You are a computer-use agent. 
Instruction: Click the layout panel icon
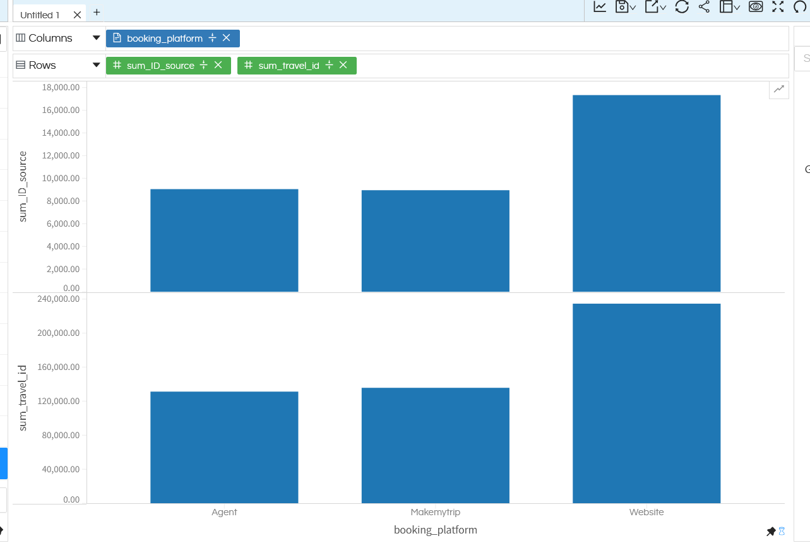pos(726,7)
